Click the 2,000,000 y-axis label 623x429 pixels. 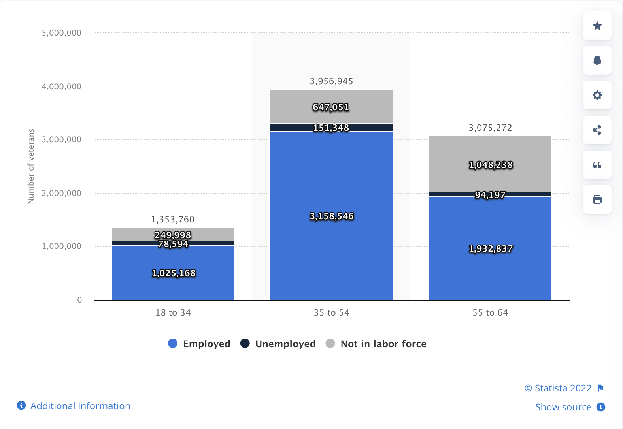point(62,193)
